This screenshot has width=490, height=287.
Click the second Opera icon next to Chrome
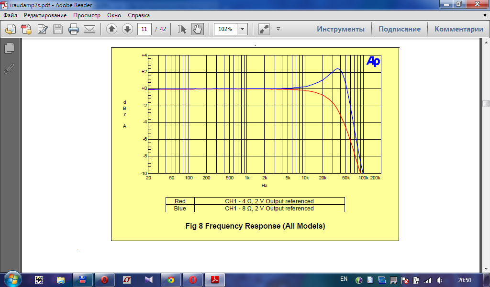[192, 280]
